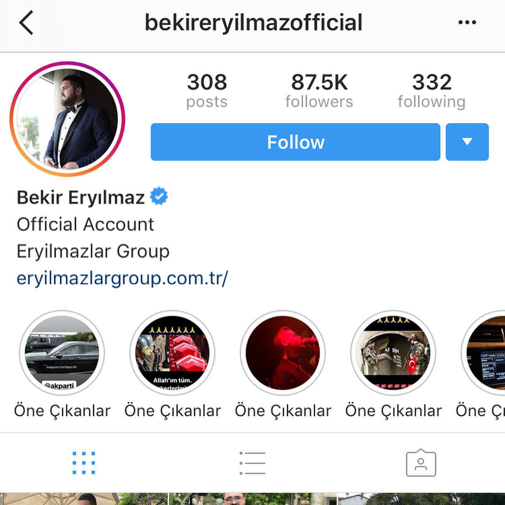This screenshot has height=505, width=505.
Task: Expand suggested accounts dropdown arrow
Action: pos(467,142)
